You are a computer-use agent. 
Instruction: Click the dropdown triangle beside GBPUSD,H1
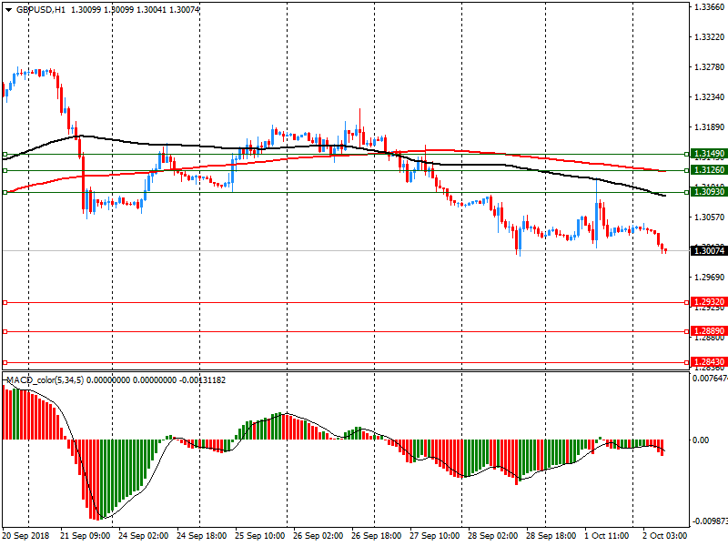tap(8, 9)
